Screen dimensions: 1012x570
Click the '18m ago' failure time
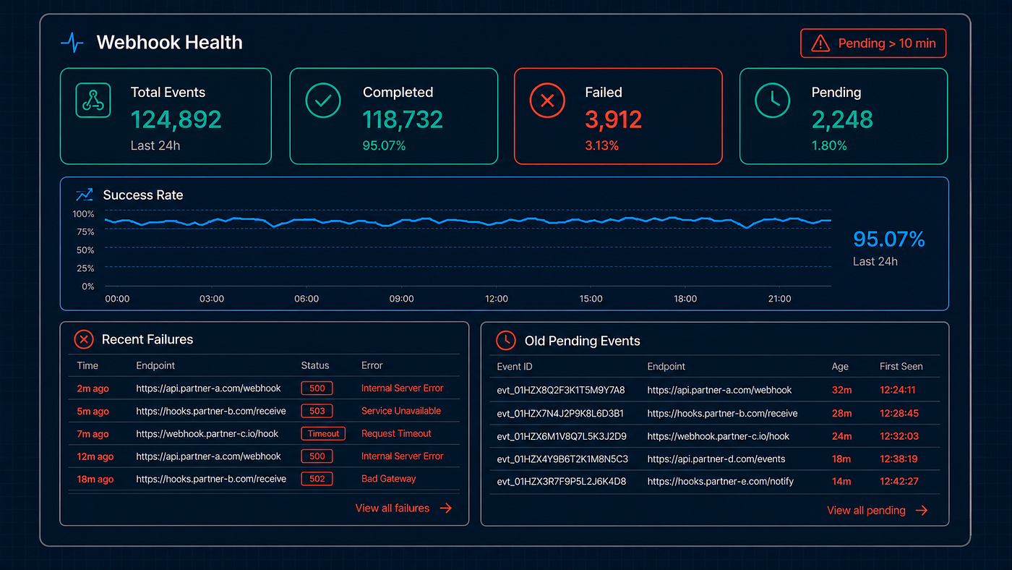click(x=95, y=479)
